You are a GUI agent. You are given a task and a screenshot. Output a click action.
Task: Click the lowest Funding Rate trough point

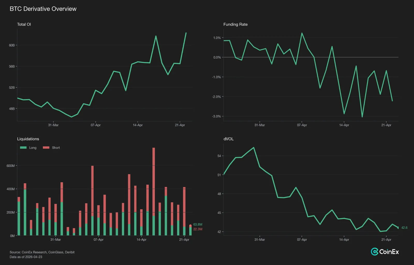click(x=362, y=117)
